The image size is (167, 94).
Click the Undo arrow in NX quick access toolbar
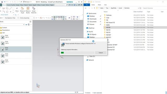pos(5,2)
